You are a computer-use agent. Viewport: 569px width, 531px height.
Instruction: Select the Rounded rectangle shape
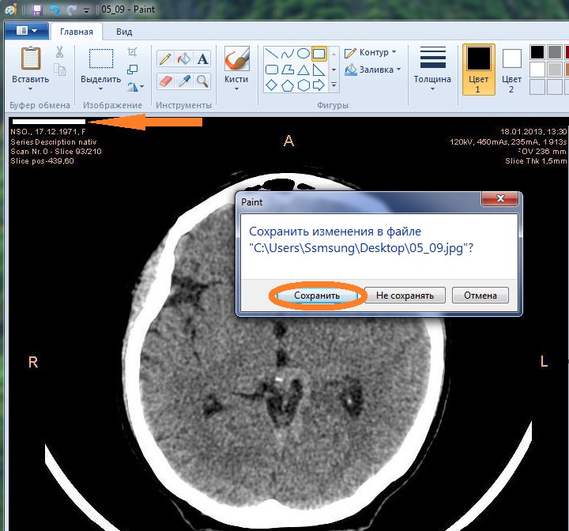[x=271, y=70]
